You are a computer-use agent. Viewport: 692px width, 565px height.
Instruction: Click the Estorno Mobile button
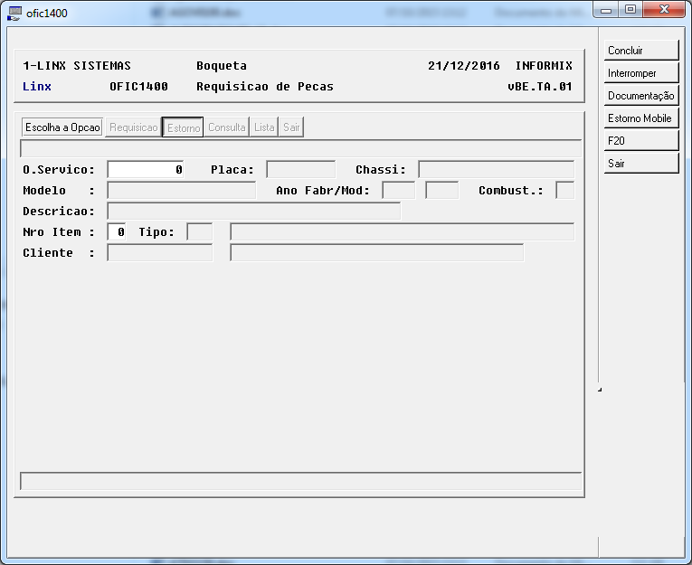pos(640,118)
